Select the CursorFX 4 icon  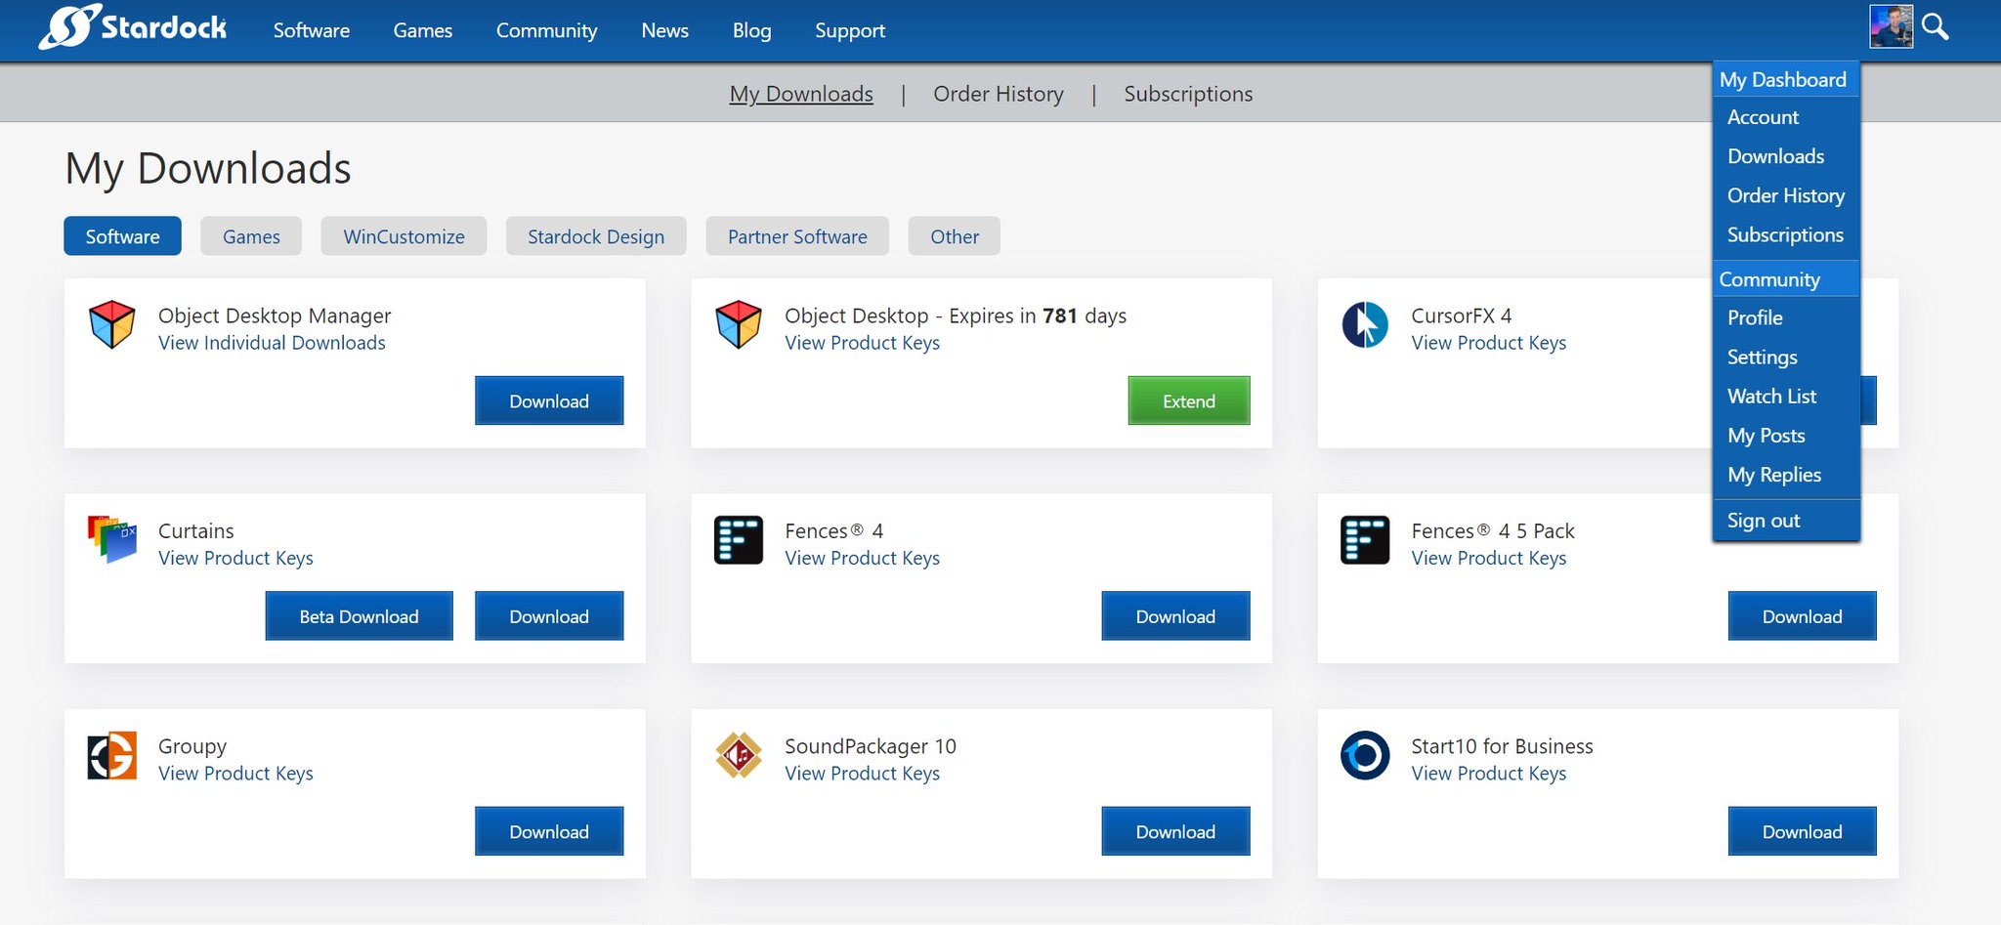click(1365, 325)
